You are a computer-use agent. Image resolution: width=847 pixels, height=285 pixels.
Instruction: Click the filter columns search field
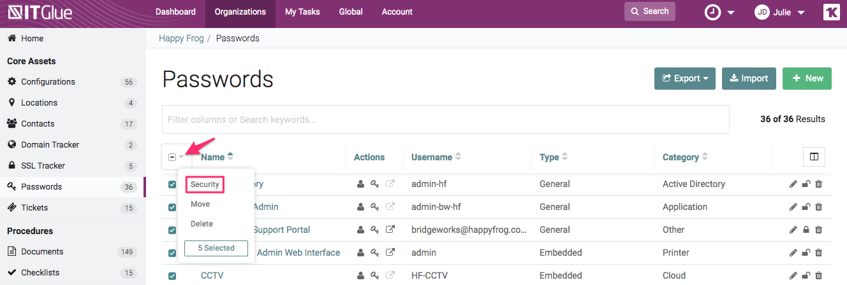tap(445, 120)
